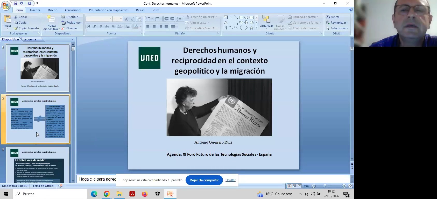Viewport: 437px width, 199px height.
Task: Select the right block arrow shape
Action: coord(241,23)
